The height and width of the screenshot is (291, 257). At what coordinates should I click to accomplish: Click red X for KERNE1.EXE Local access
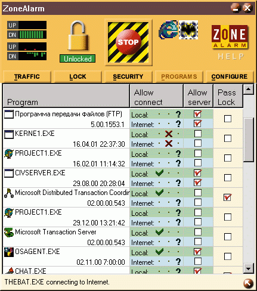pos(169,134)
